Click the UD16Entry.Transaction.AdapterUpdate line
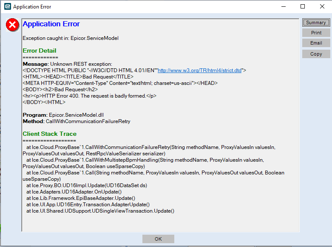 tap(88, 205)
